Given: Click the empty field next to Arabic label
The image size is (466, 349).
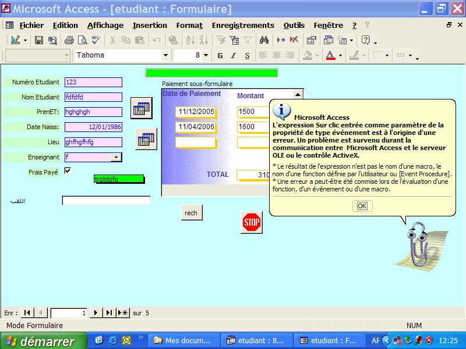Looking at the screenshot, I should (x=106, y=200).
